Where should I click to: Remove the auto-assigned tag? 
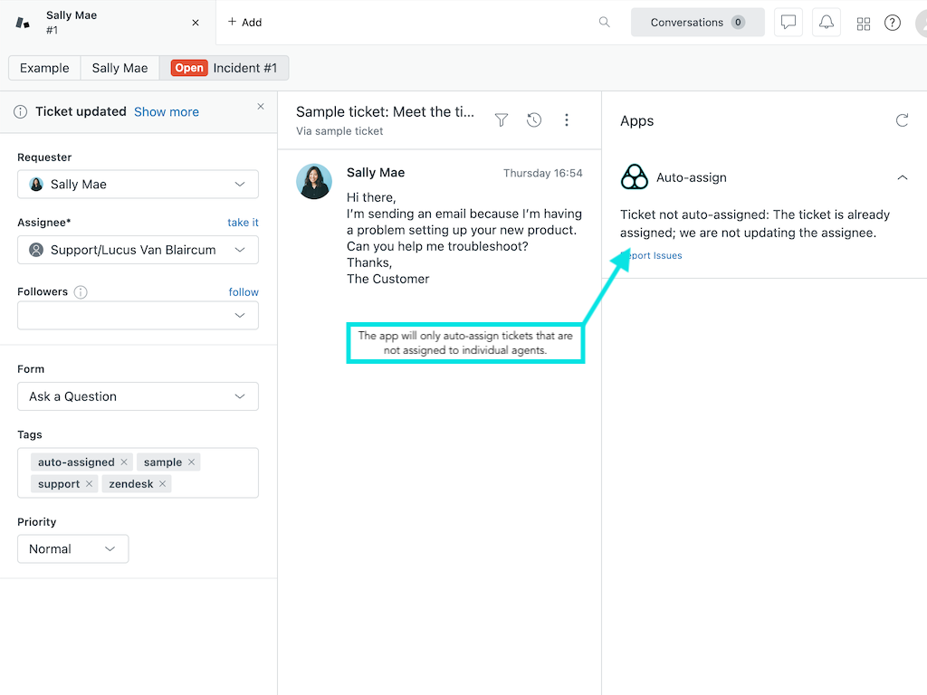pos(124,462)
